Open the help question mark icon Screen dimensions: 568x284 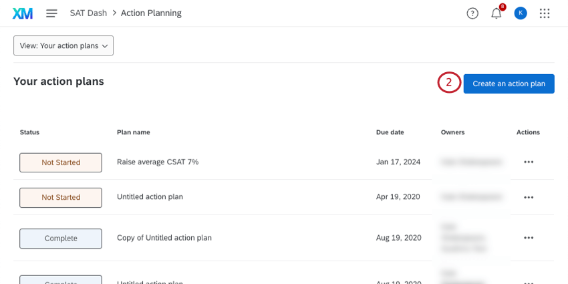472,13
